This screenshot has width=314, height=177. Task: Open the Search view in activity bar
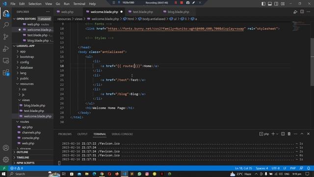pos(6,25)
